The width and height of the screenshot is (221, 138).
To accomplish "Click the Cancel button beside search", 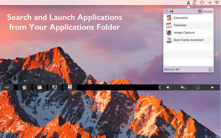I will coord(208,11).
